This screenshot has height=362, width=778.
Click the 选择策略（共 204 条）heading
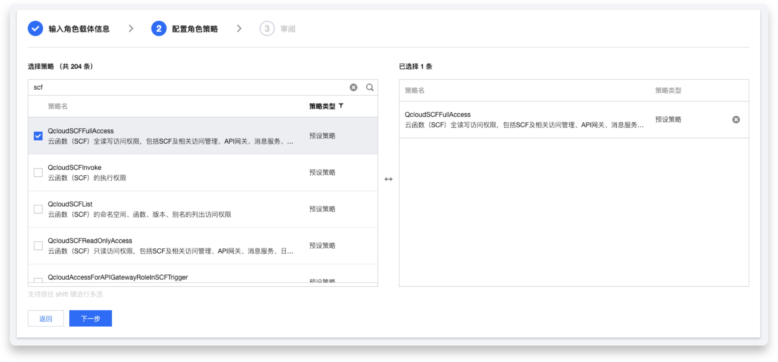tap(60, 67)
